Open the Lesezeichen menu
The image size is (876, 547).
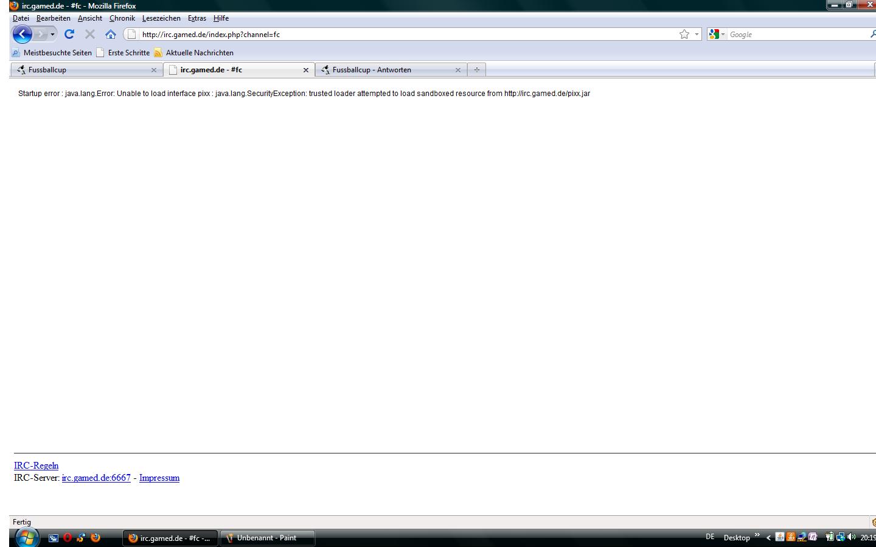(161, 18)
